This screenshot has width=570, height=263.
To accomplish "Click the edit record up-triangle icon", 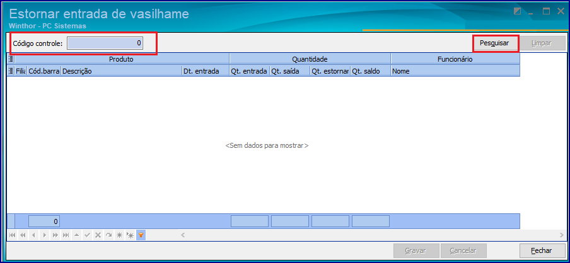I will (76, 235).
